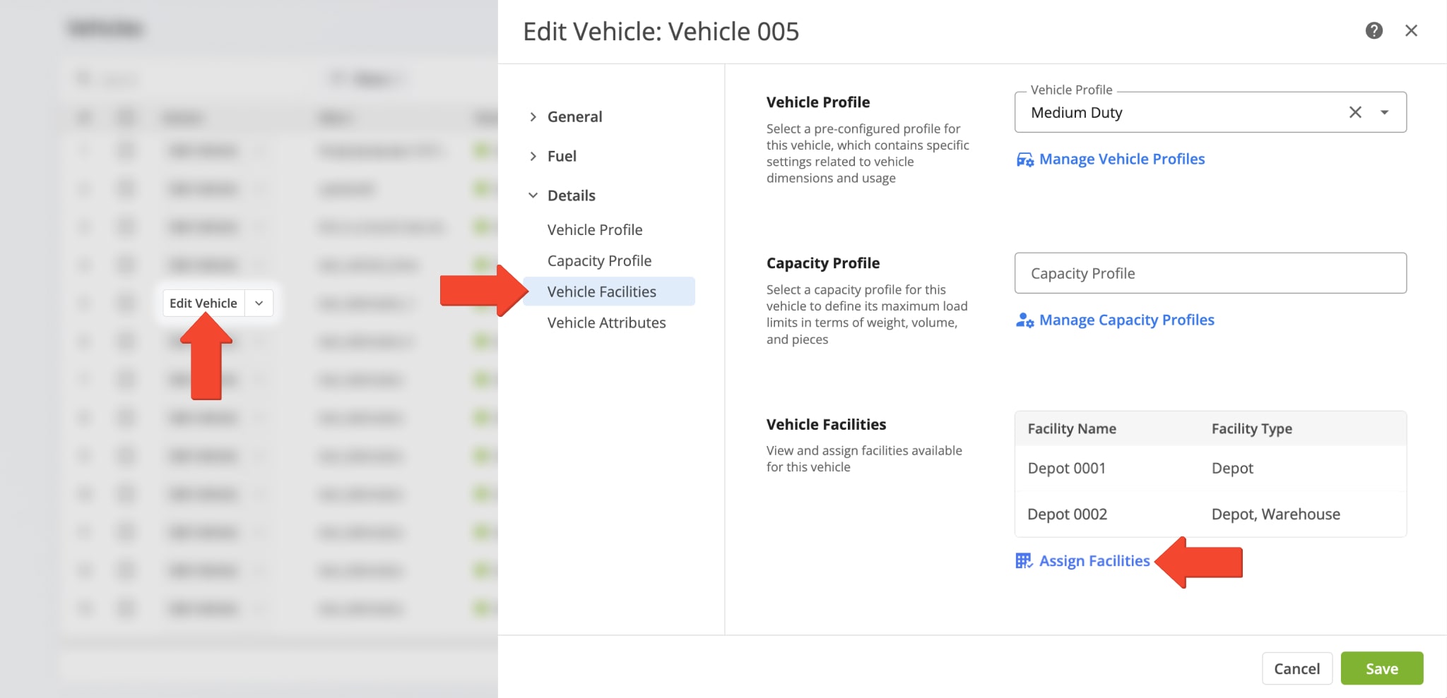Click the Facility Type column header
Screen dimensions: 1447x698
pos(1251,428)
